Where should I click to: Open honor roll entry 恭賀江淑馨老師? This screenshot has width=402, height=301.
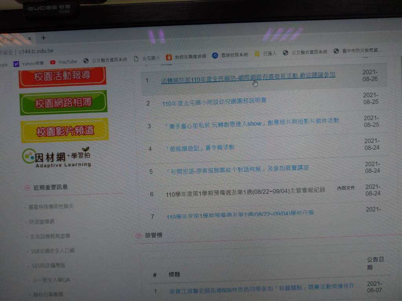[262, 288]
